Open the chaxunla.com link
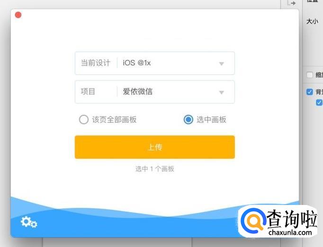The image size is (323, 247). point(290,233)
